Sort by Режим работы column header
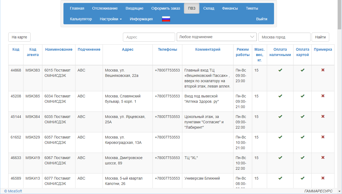342x194 pixels. pyautogui.click(x=243, y=52)
